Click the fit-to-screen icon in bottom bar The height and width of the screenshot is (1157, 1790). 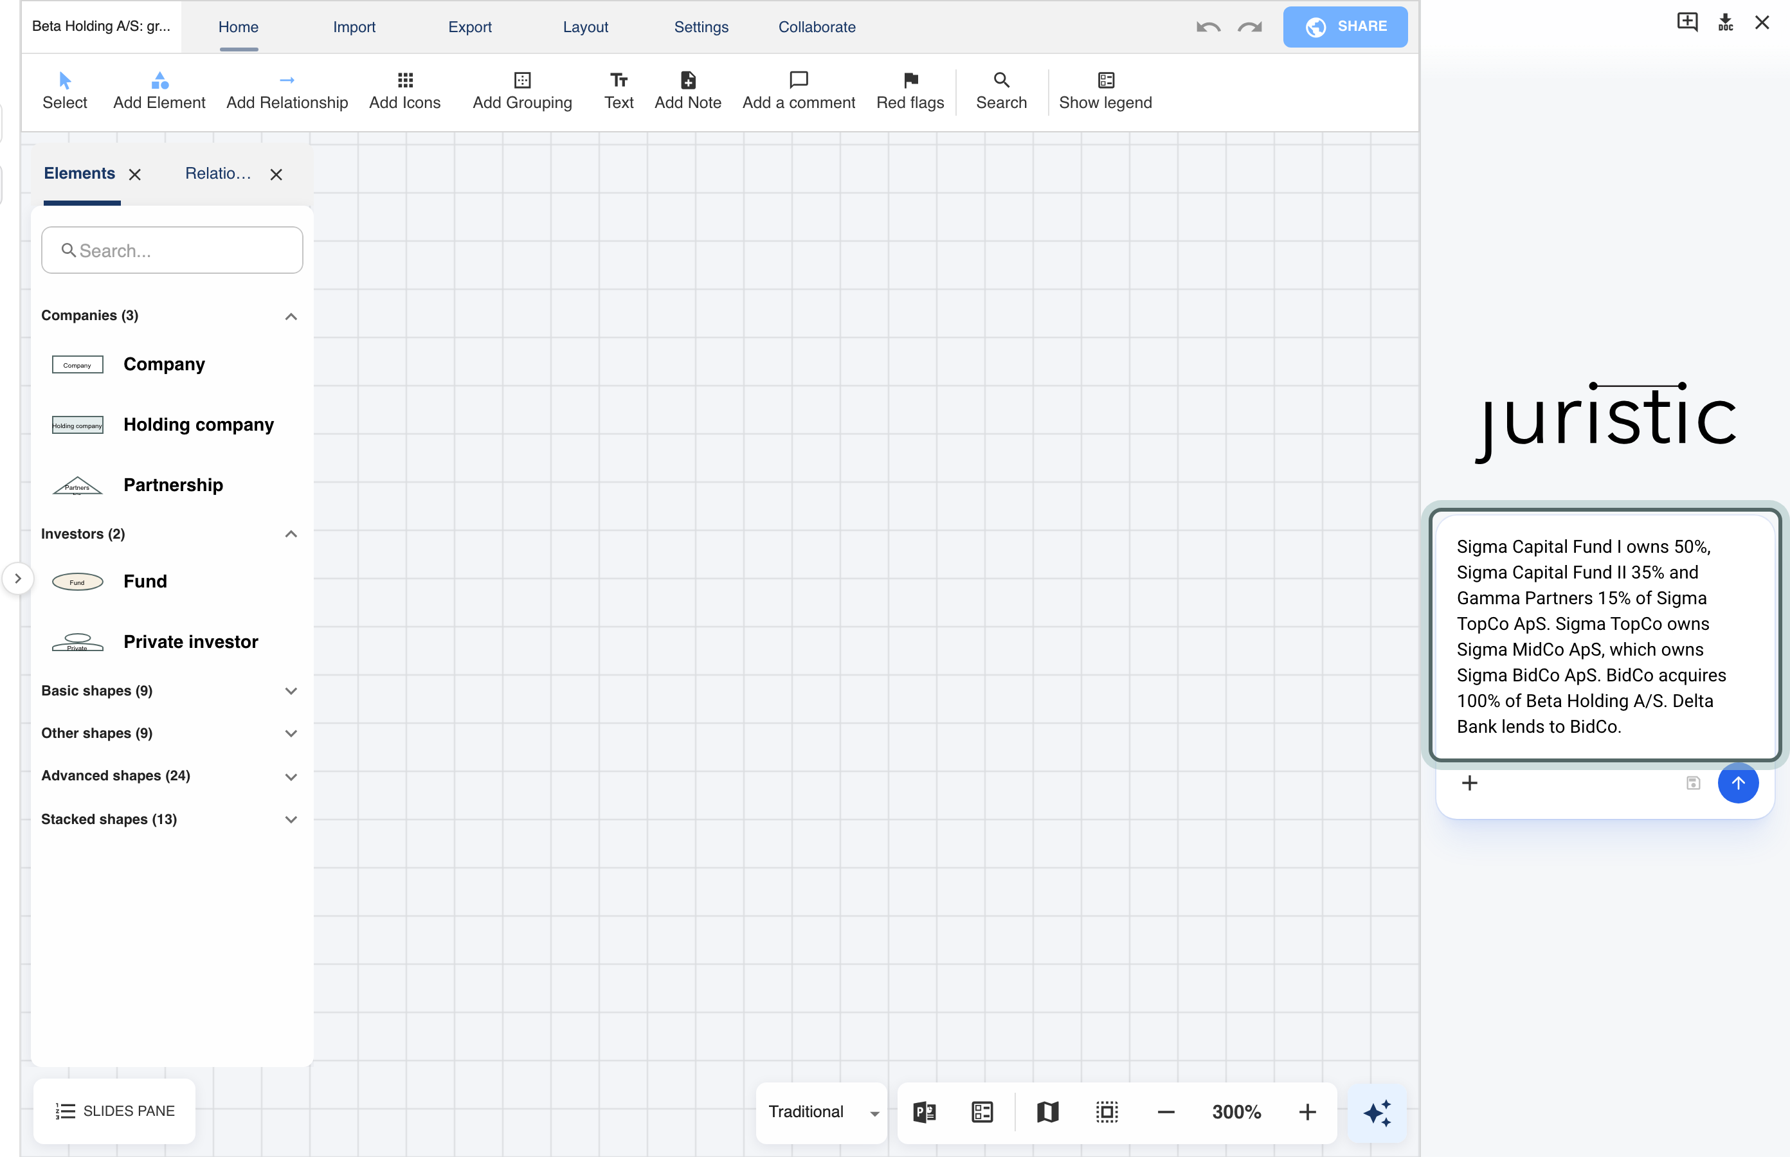pyautogui.click(x=1107, y=1112)
